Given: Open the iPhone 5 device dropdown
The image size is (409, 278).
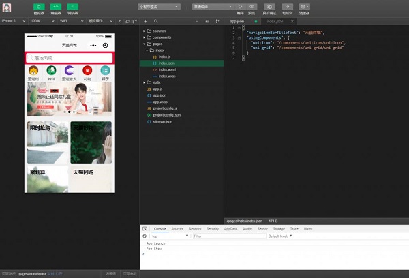Looking at the screenshot, I should [12, 20].
